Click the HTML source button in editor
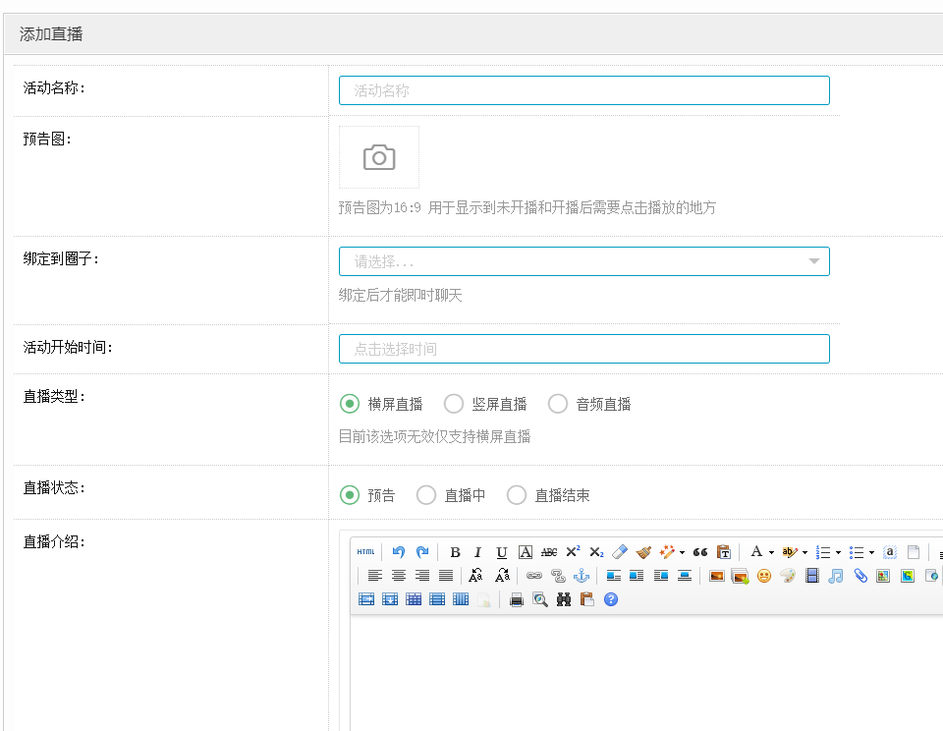Screen dimensions: 943x731 point(365,552)
